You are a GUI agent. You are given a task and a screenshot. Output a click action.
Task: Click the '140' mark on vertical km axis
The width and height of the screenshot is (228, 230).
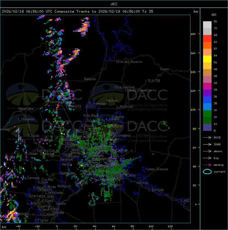(x=193, y=72)
